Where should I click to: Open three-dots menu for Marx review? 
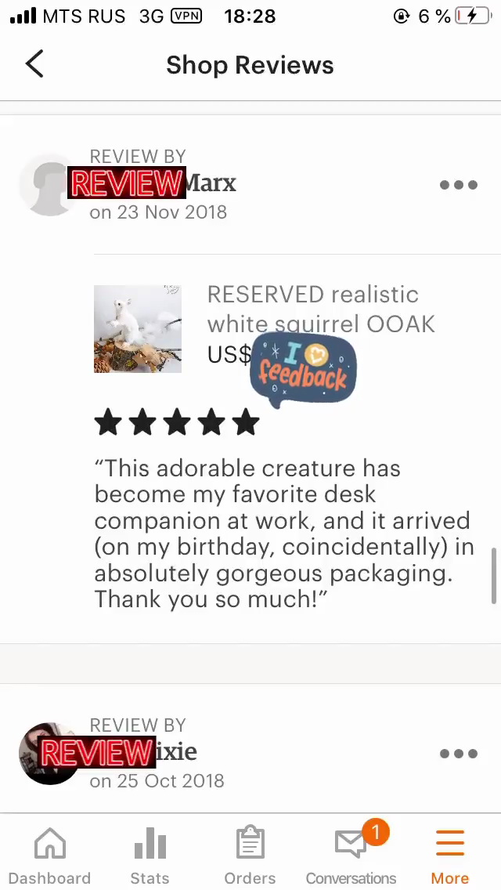pos(459,185)
